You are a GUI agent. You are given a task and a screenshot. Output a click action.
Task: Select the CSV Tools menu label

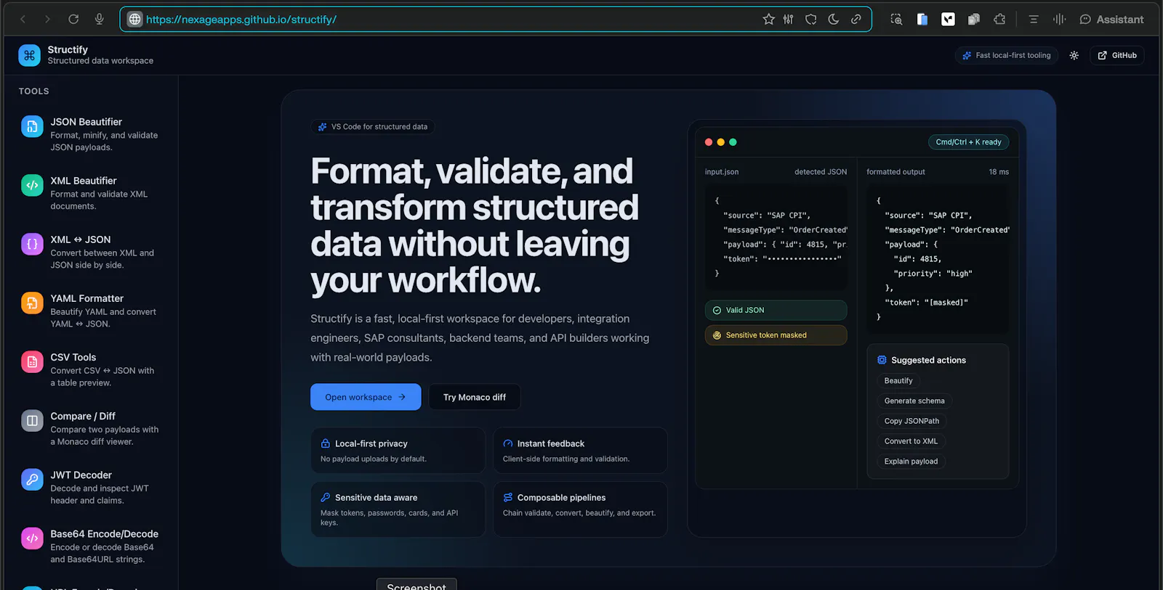pyautogui.click(x=73, y=357)
